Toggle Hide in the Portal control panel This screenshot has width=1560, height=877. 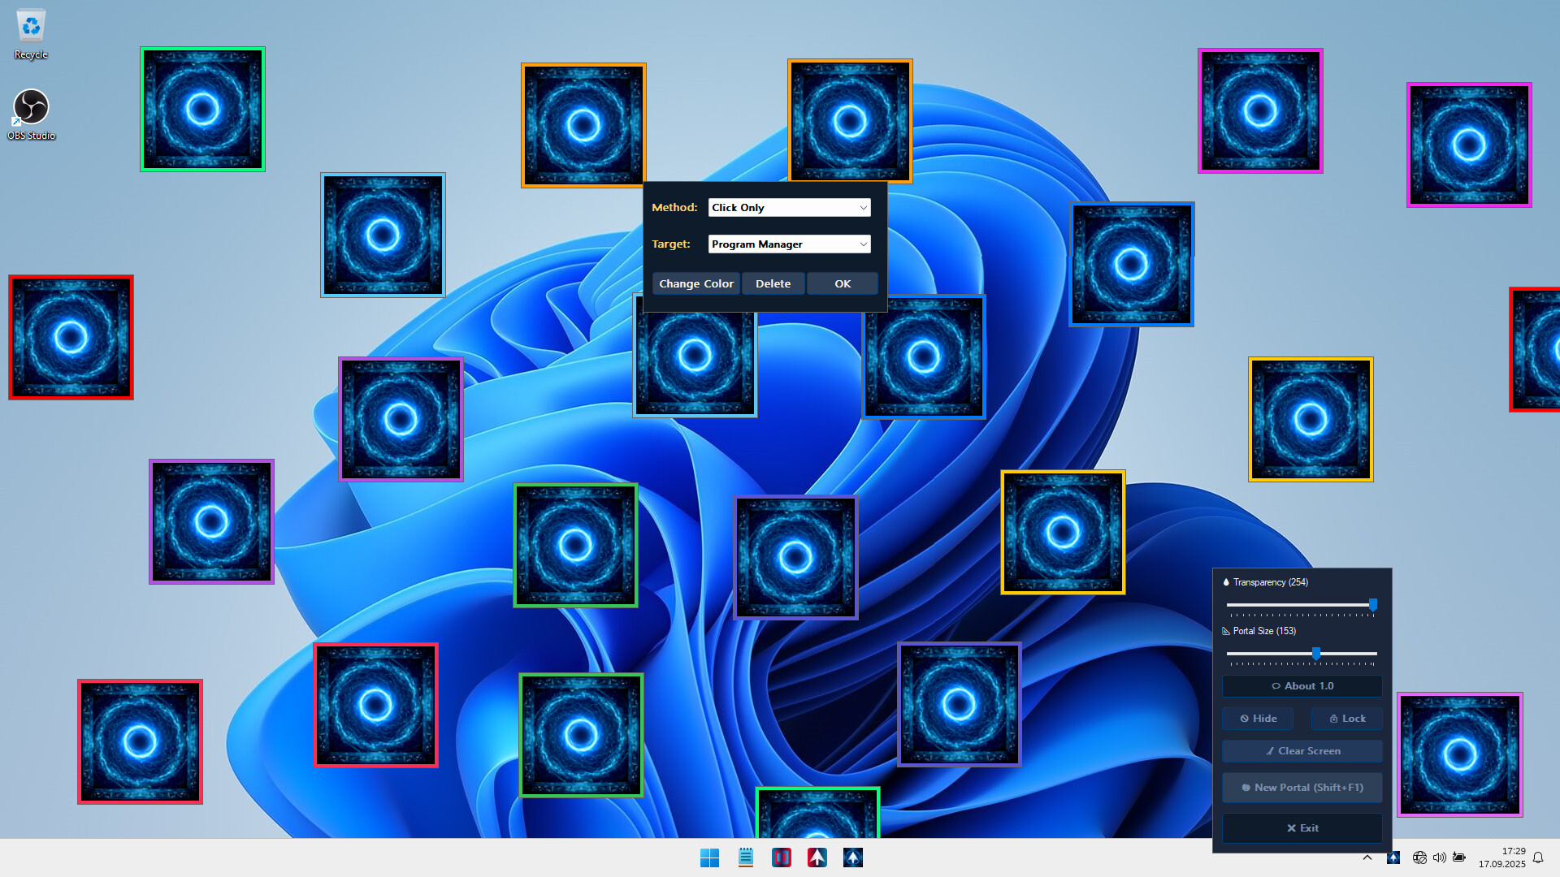[1258, 718]
